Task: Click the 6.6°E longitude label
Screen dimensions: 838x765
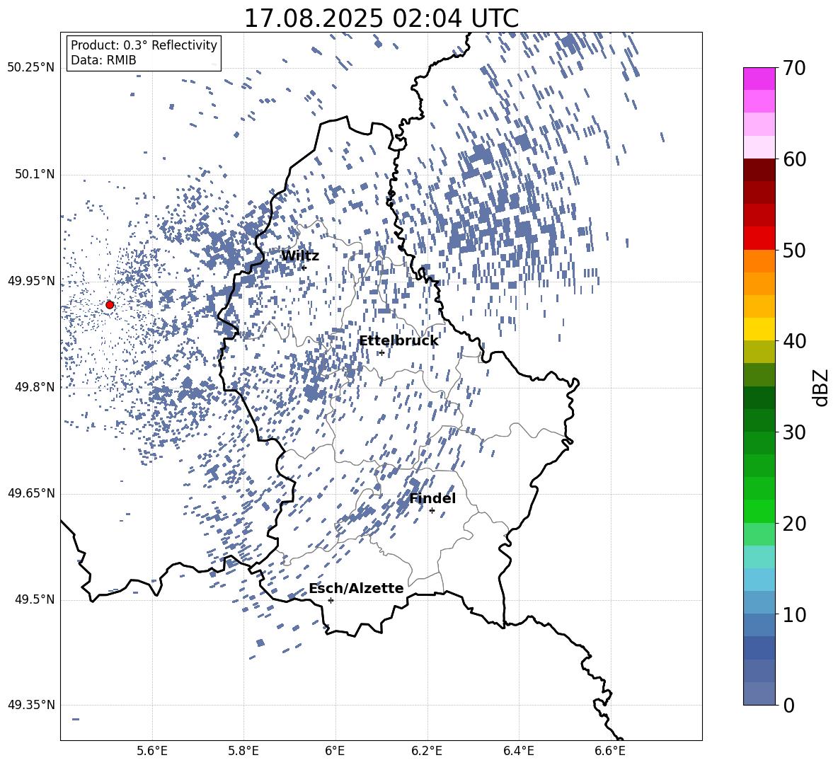Action: tap(610, 751)
